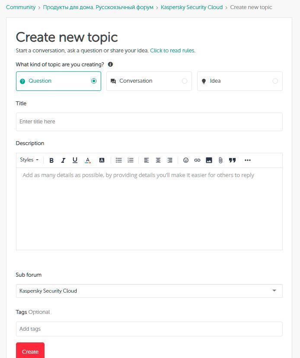Insert an emoji into the description

186,160
